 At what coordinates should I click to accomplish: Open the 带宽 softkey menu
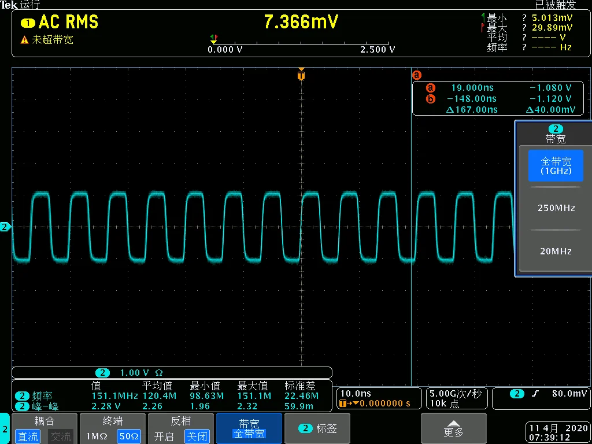point(249,428)
